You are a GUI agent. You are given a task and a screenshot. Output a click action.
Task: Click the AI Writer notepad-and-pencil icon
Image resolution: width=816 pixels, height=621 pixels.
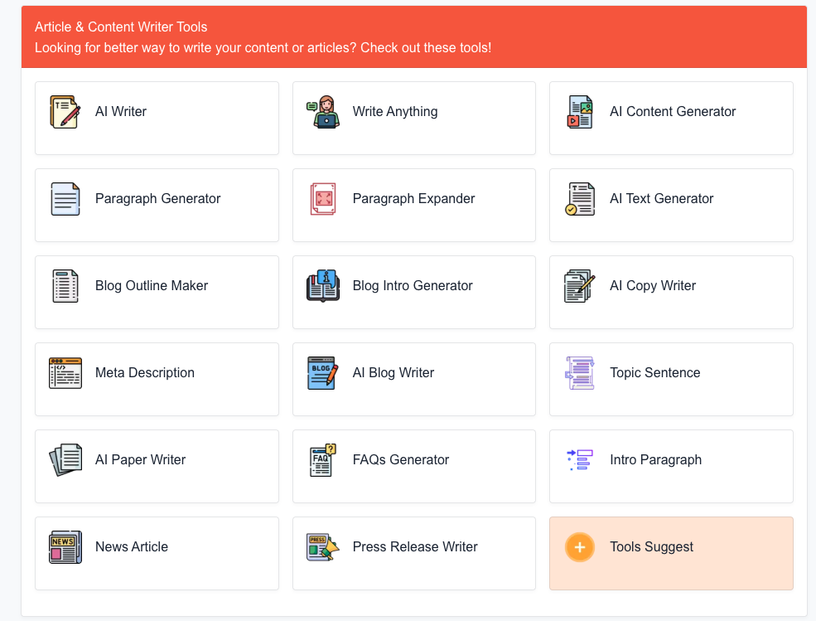click(x=65, y=112)
